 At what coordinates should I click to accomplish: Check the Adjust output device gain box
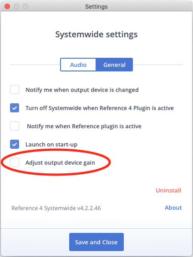(15, 162)
